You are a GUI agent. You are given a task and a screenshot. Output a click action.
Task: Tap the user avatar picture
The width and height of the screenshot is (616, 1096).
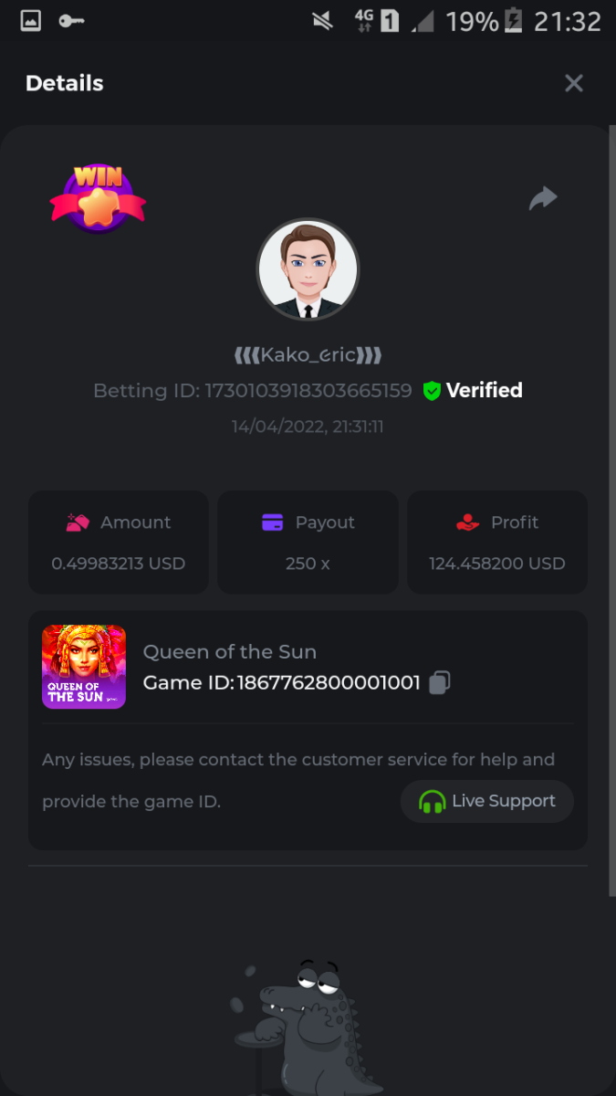308,269
